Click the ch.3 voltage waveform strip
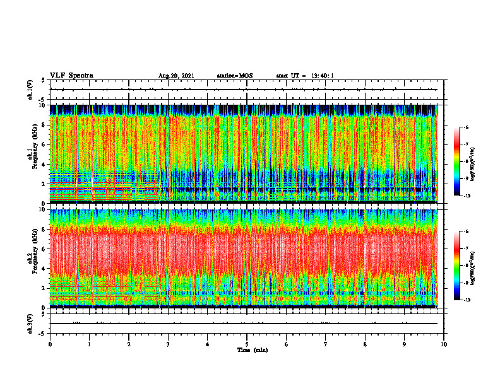This screenshot has height=386, width=500. tap(247, 324)
